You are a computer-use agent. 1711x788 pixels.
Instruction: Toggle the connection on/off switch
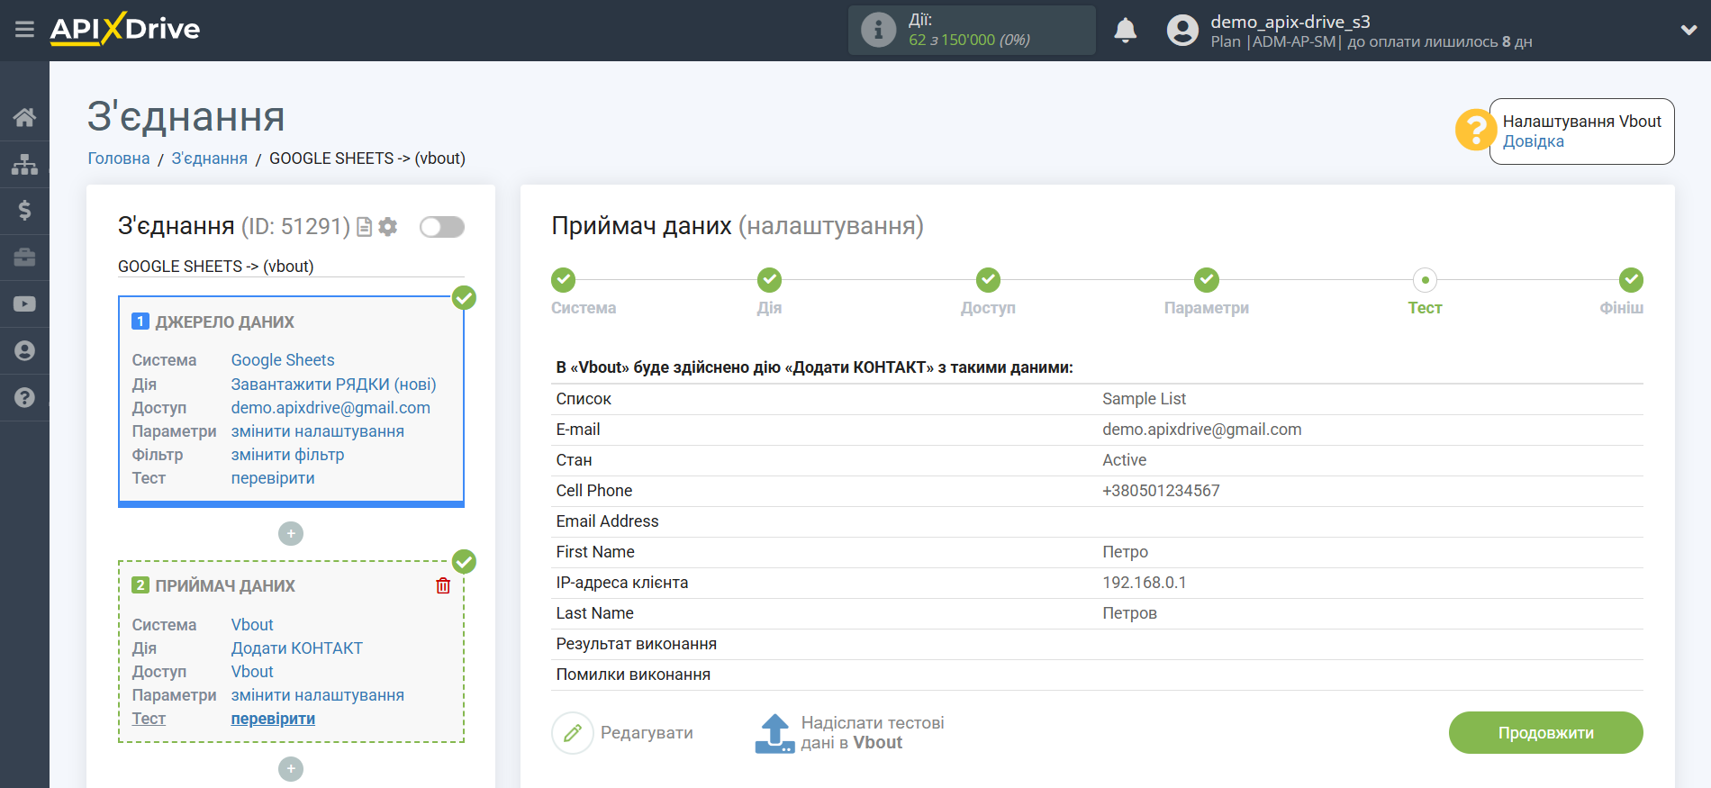click(x=442, y=227)
